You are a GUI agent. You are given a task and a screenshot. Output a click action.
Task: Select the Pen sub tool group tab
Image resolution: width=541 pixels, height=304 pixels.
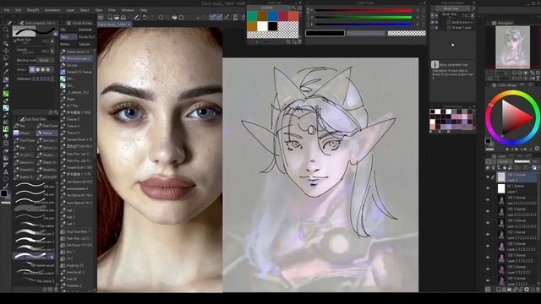pos(25,126)
